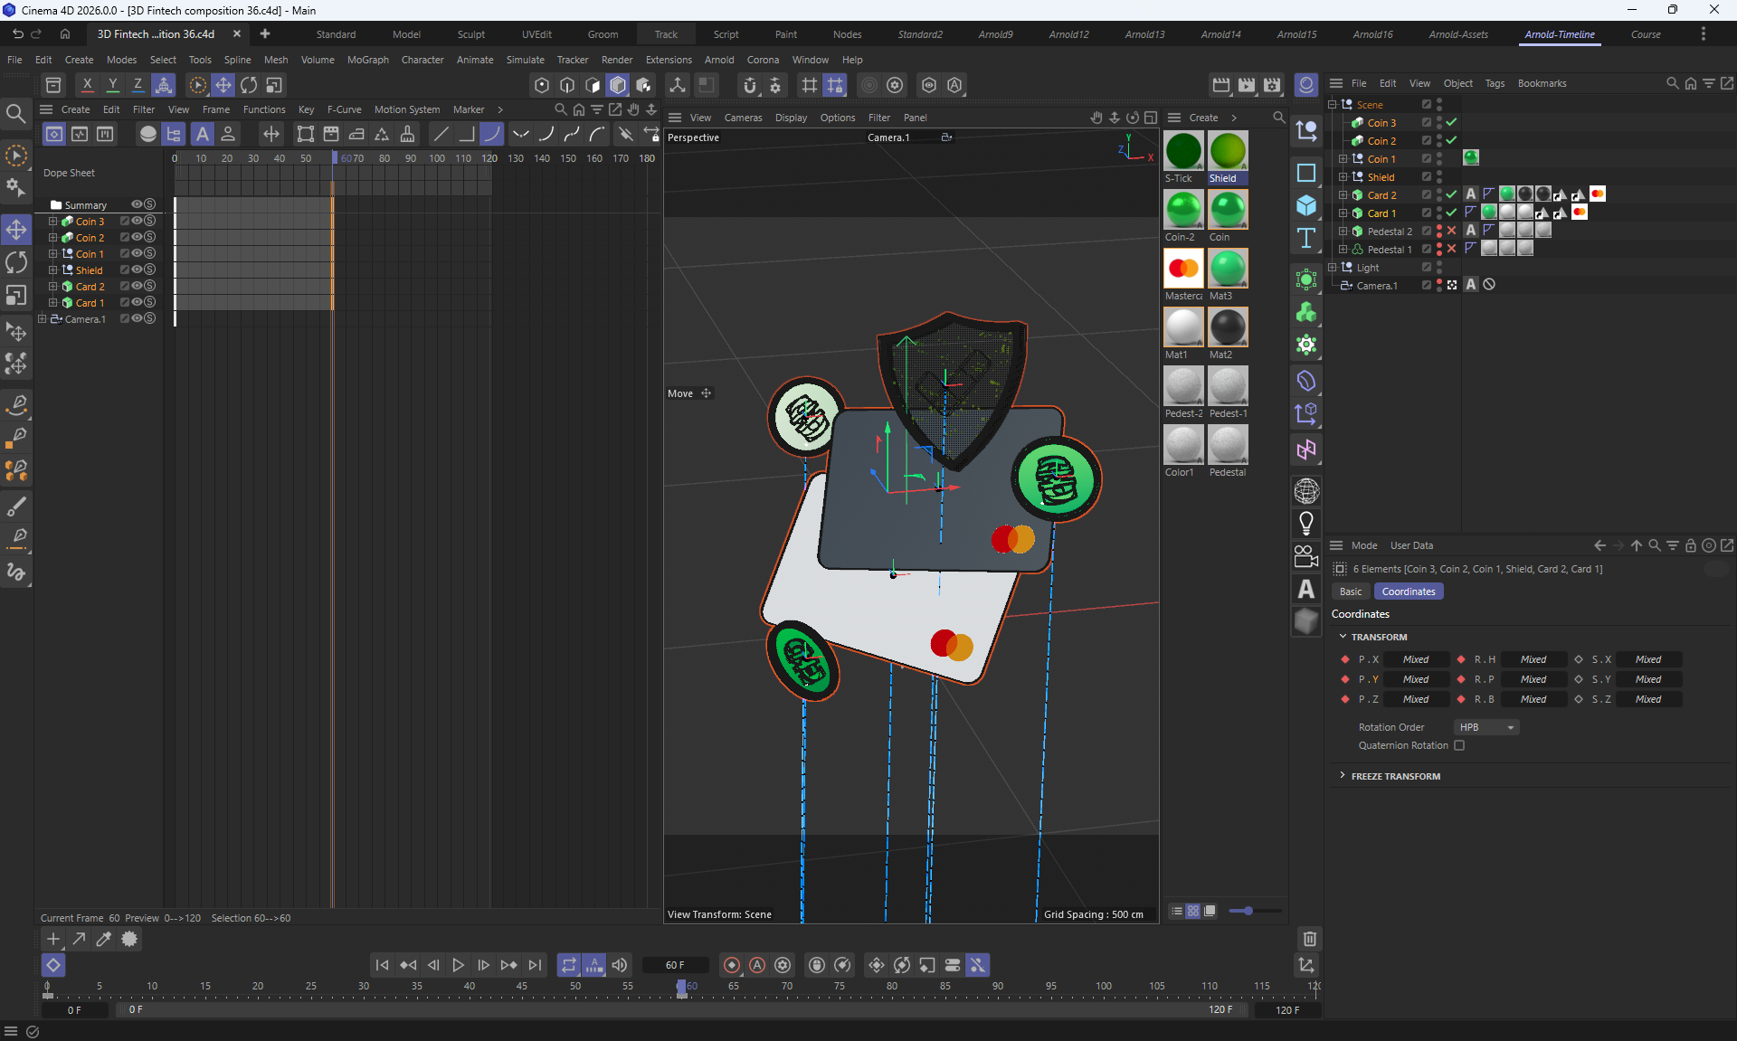Select the Mastercard material thumbnail
This screenshot has height=1041, width=1737.
tap(1182, 269)
